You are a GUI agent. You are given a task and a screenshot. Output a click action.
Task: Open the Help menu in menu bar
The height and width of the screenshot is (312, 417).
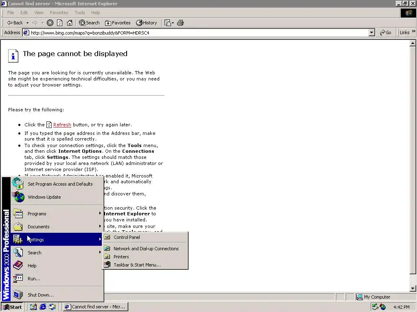[x=95, y=13]
